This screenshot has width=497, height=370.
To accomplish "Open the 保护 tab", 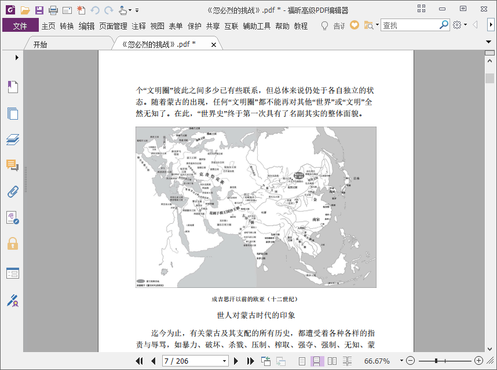I will click(x=194, y=26).
